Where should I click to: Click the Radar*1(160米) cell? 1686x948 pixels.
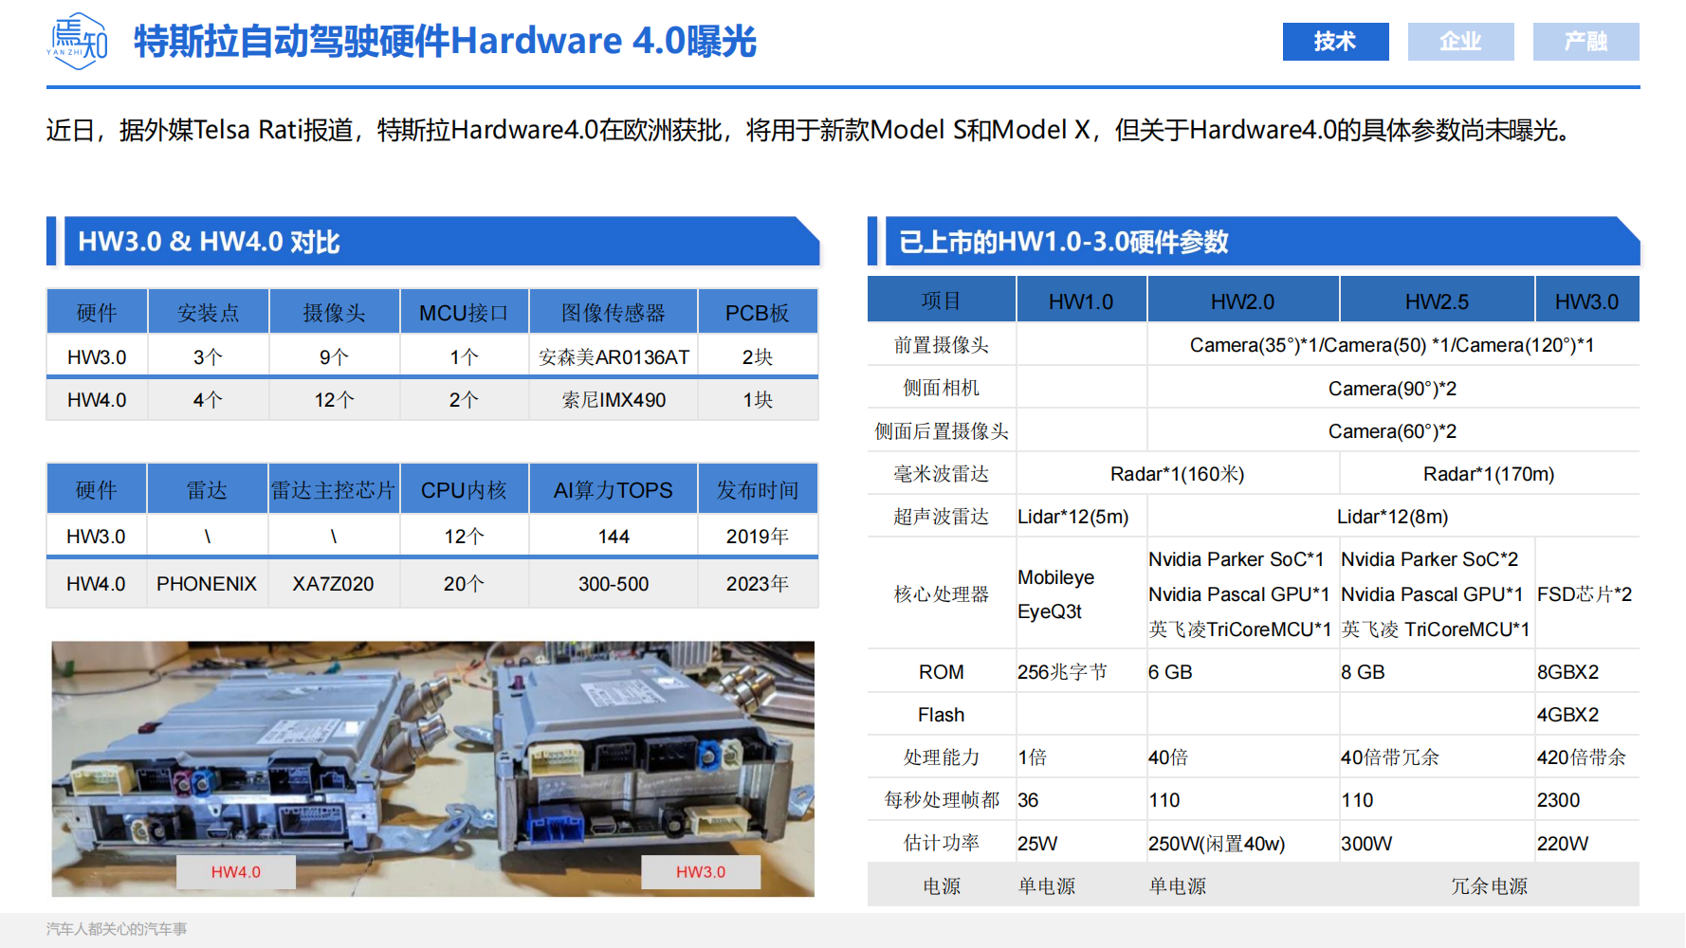pos(1177,474)
